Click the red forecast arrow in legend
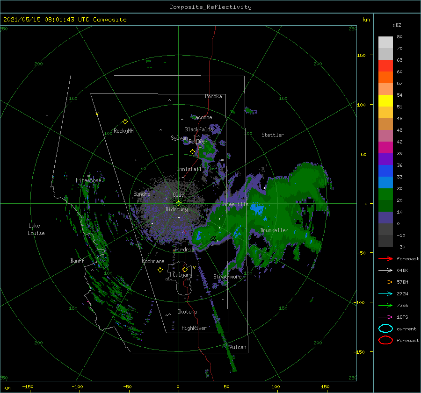Screen dimensions: 421x393 tap(385, 258)
